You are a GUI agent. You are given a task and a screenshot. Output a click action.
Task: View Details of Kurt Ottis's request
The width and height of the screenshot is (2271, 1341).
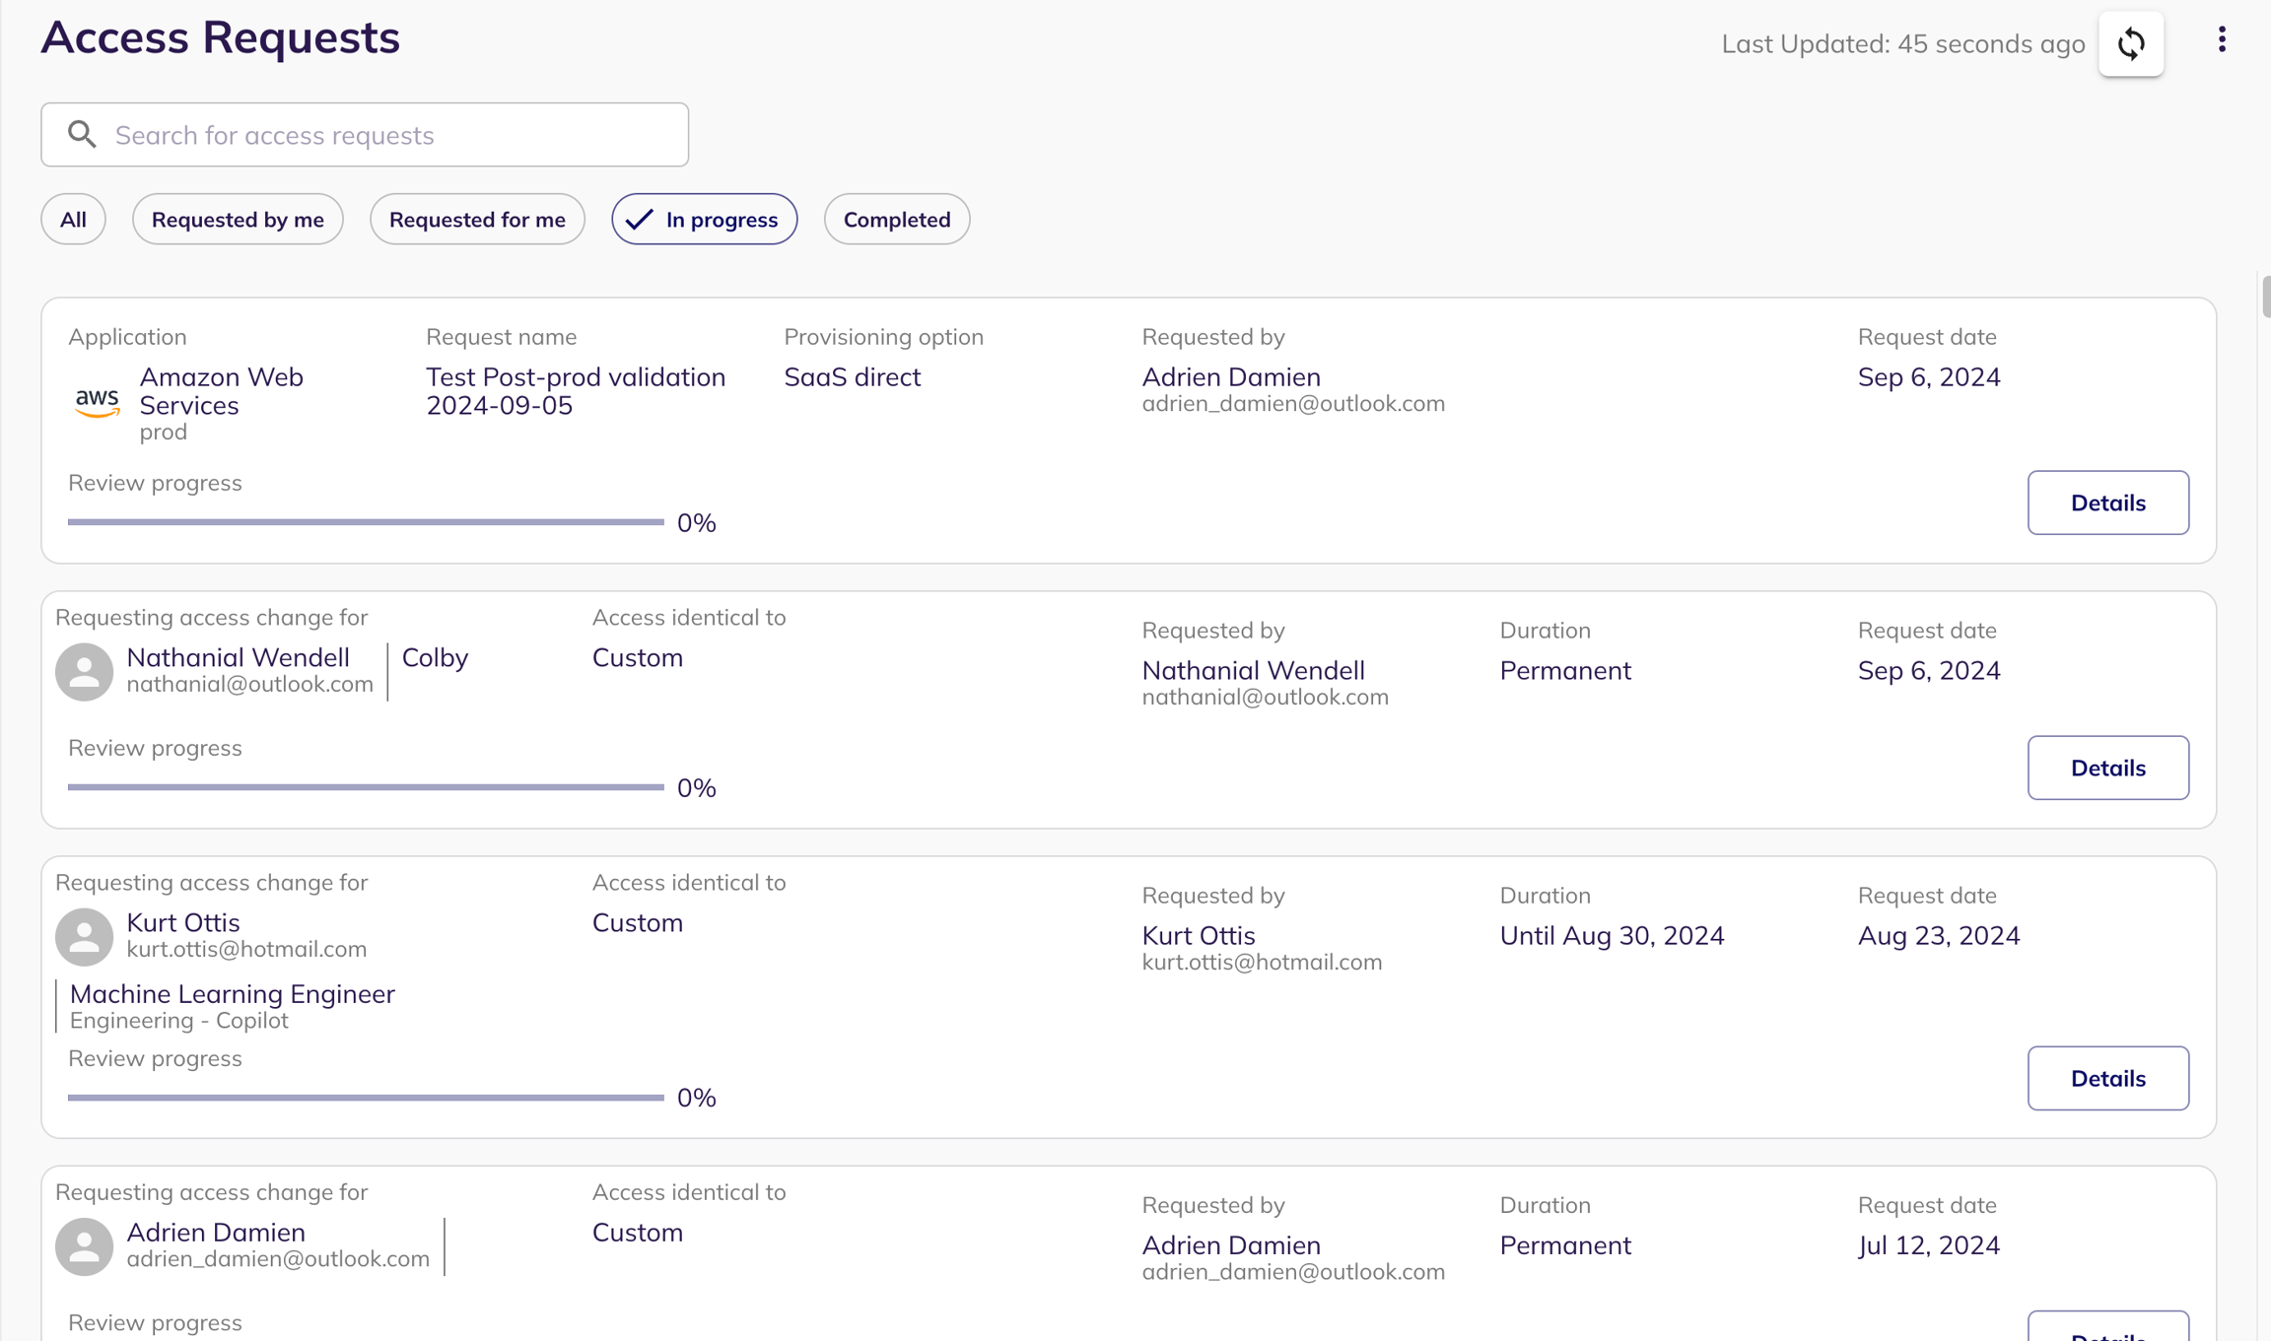coord(2107,1078)
